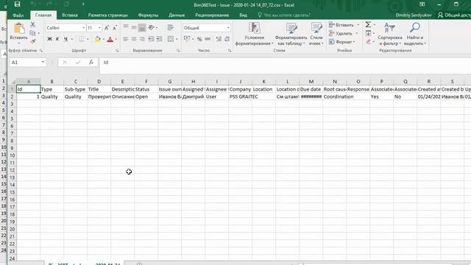Image resolution: width=471 pixels, height=265 pixels.
Task: Decrease decimal places
Action: pos(227,39)
